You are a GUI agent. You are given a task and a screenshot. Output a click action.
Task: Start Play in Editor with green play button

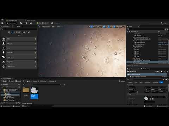[38, 23]
